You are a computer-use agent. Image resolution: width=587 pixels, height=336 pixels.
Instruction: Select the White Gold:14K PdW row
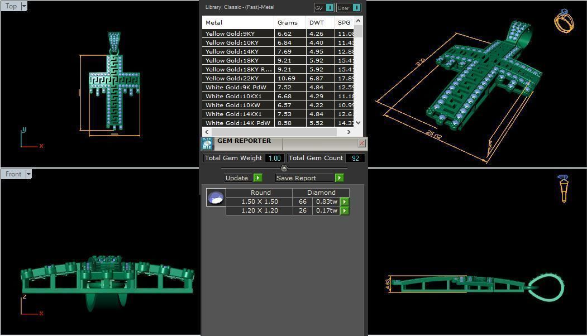(278, 123)
